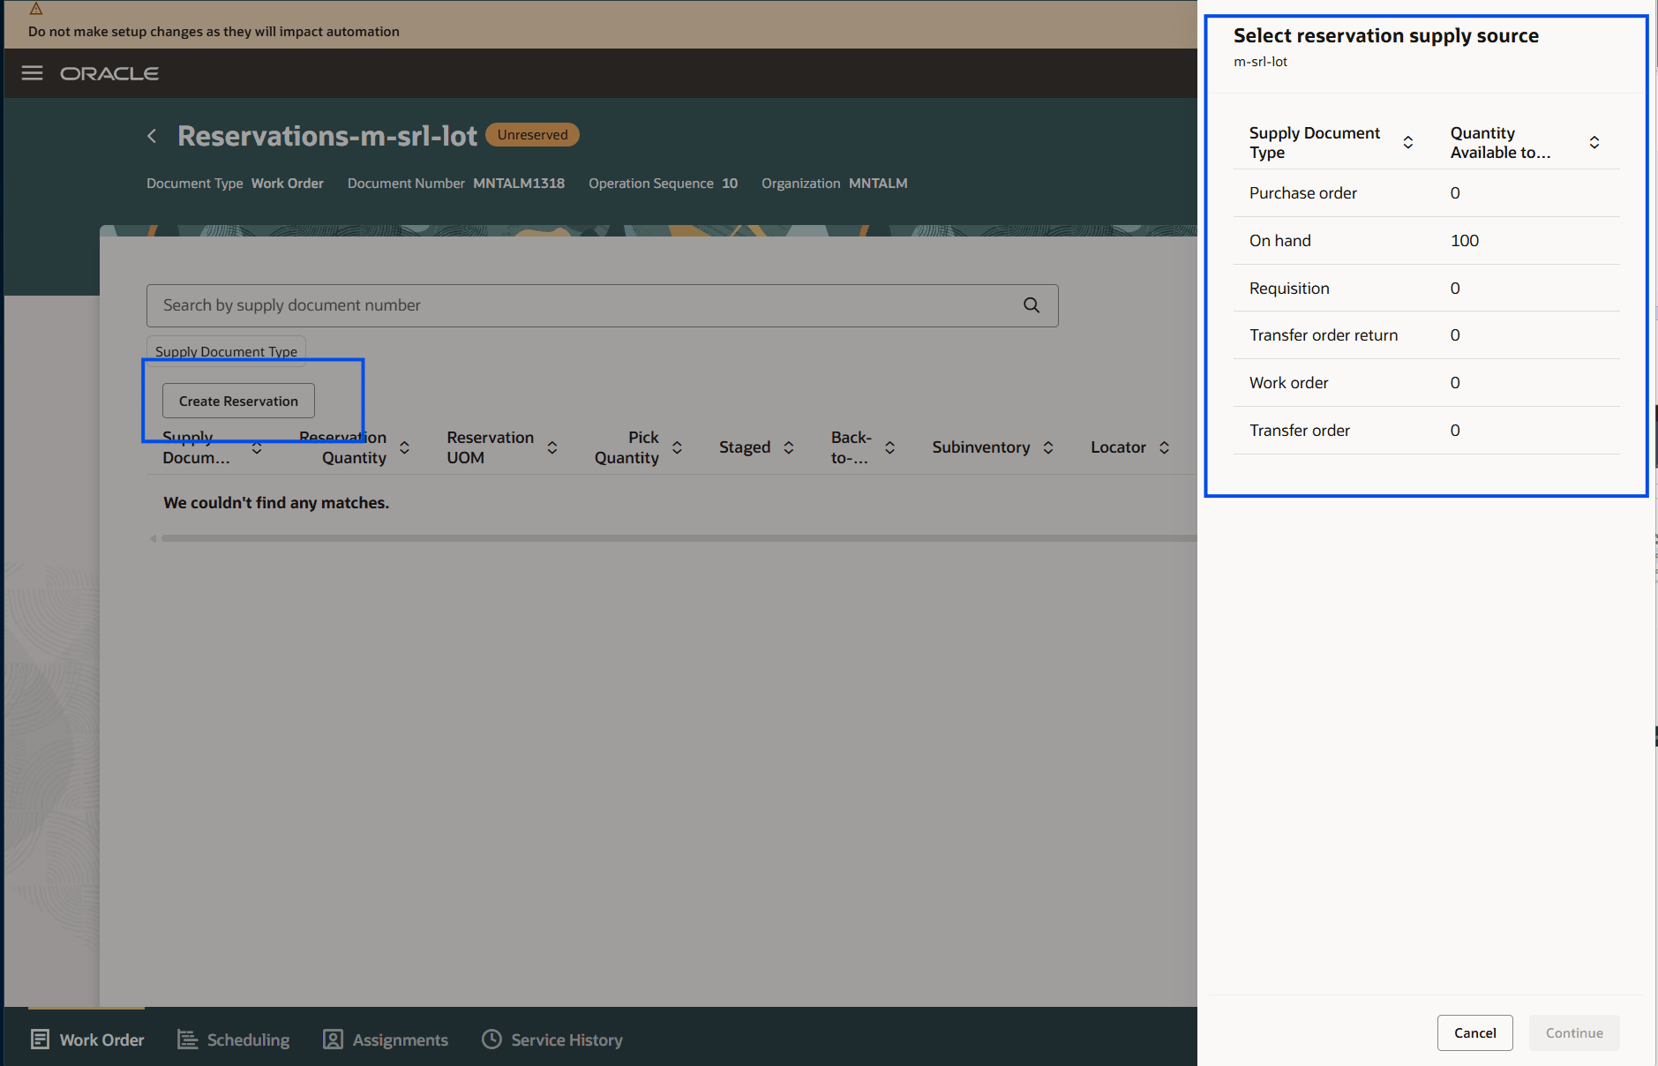Click the Work Order document icon
1658x1066 pixels.
tap(40, 1039)
